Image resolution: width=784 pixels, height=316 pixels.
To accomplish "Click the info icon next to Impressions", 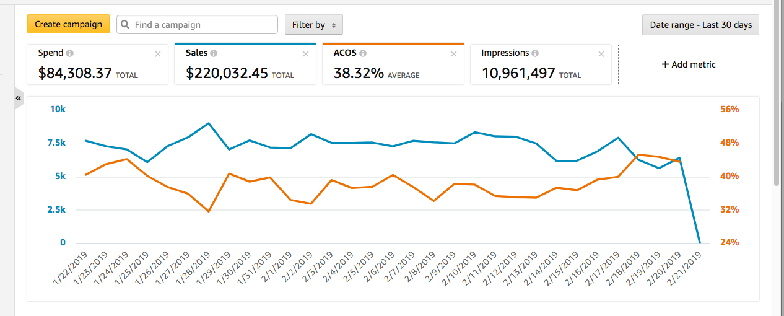I will click(x=535, y=53).
